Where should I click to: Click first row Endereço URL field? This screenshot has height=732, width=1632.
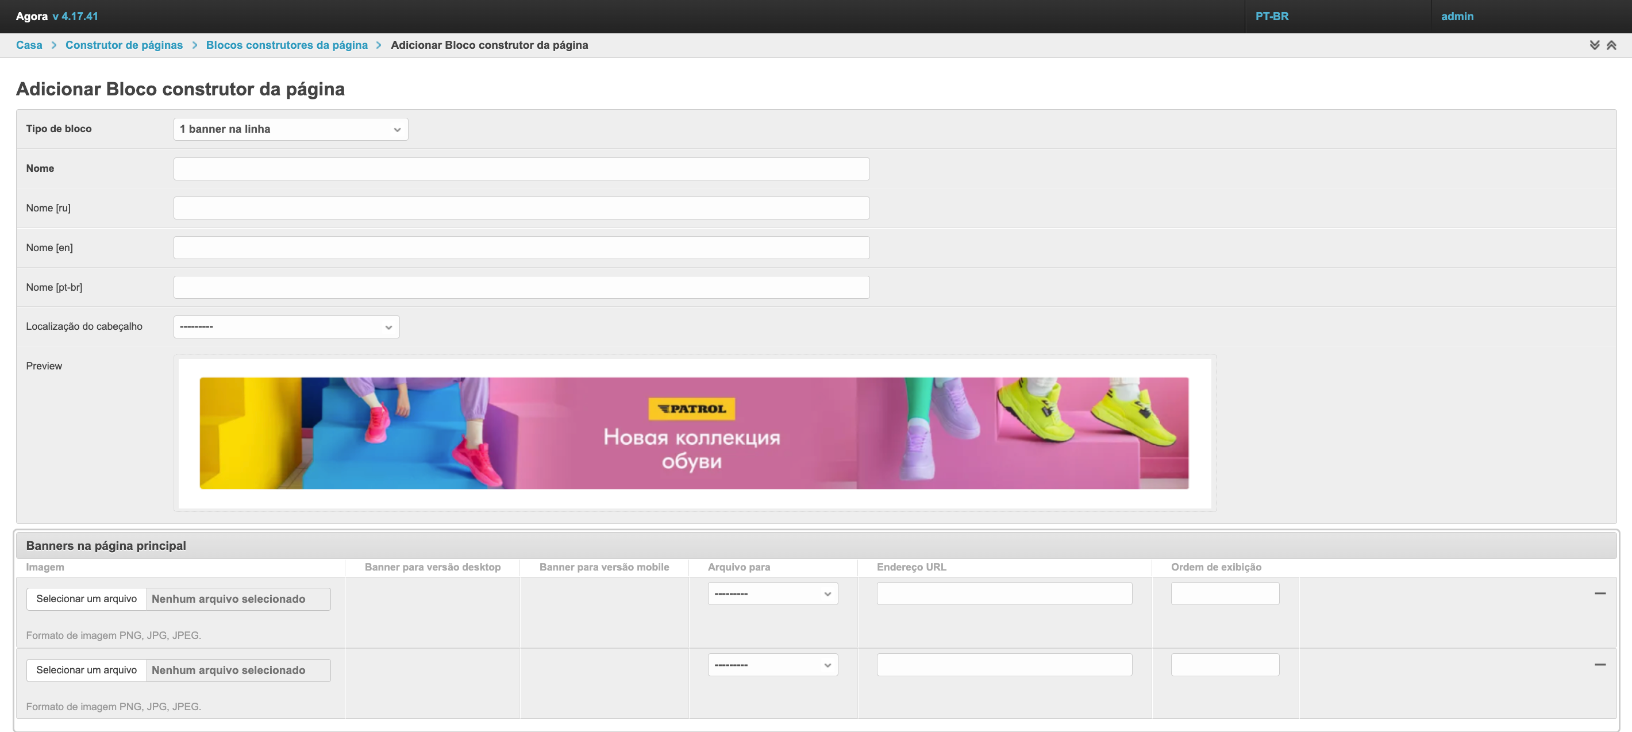point(1003,594)
